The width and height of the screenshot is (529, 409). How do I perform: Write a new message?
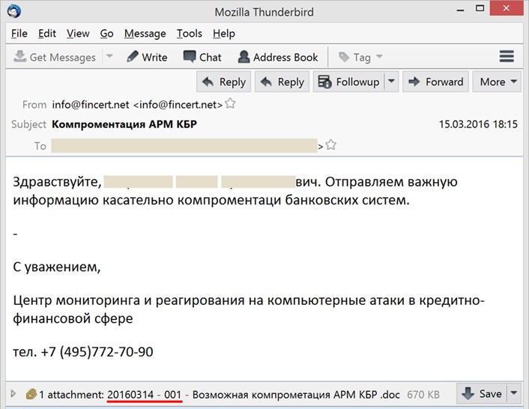coord(147,57)
